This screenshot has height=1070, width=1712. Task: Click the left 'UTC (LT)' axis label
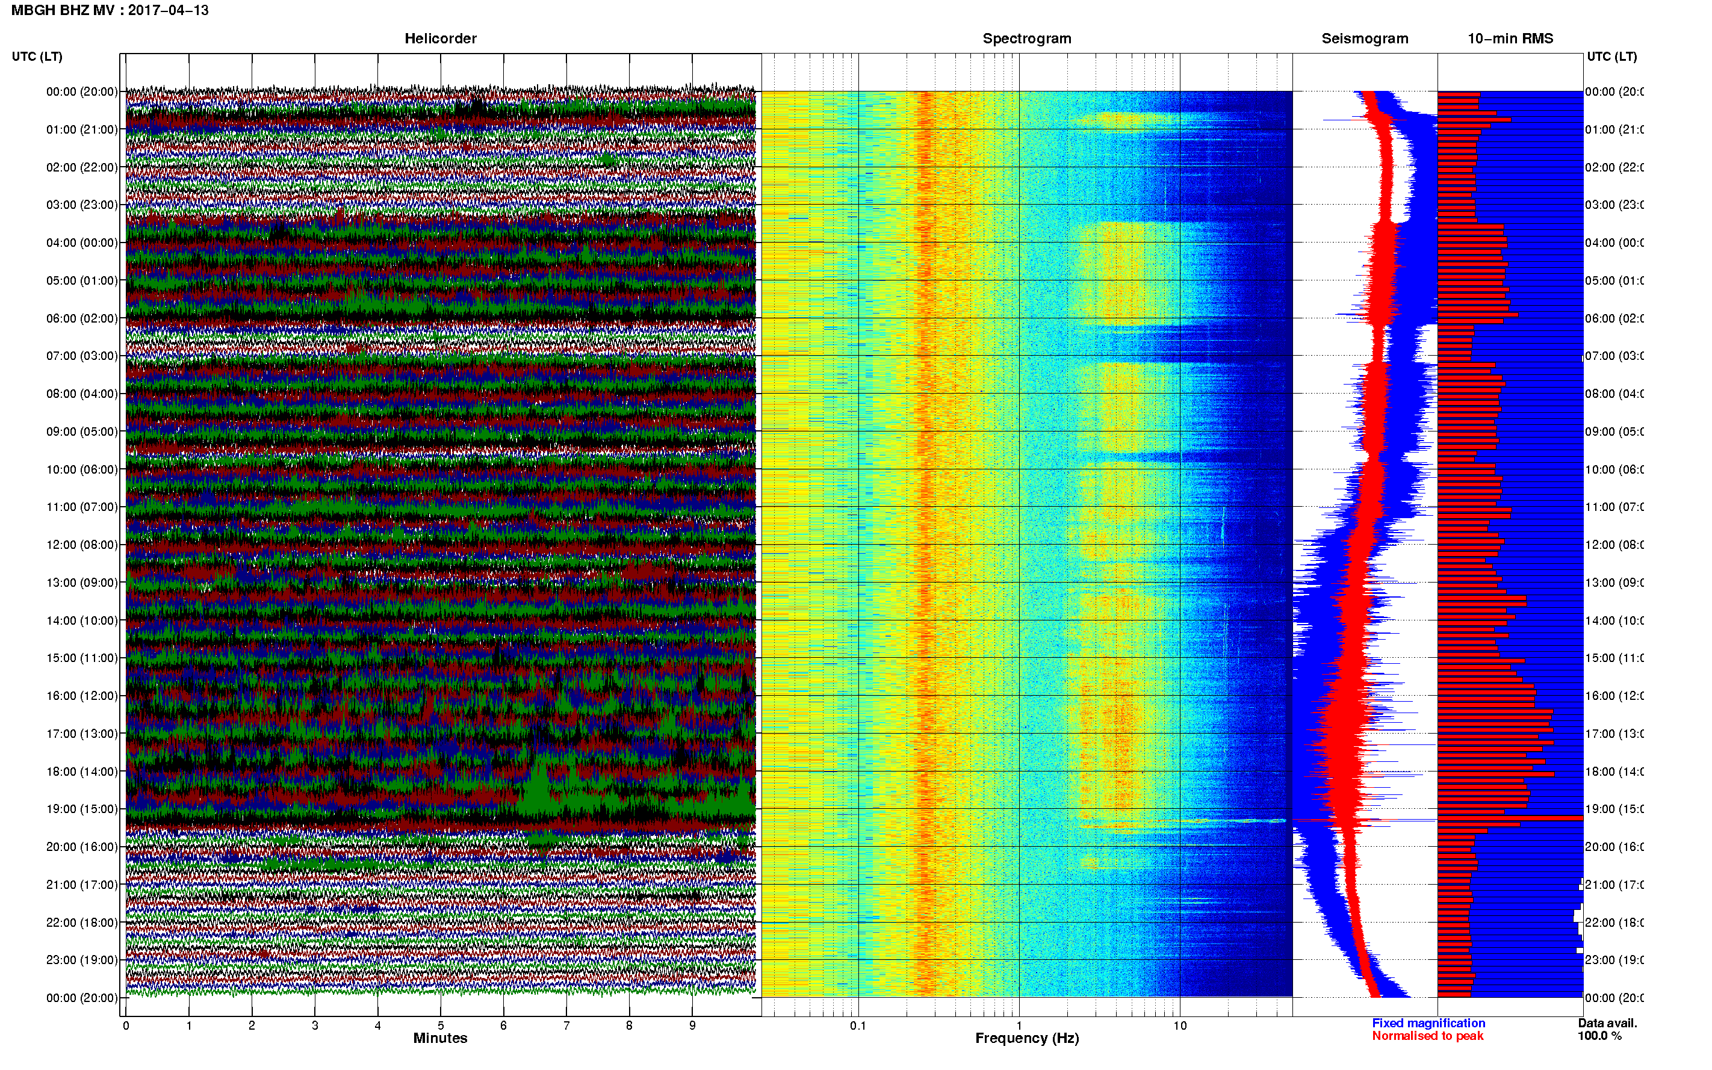(37, 57)
